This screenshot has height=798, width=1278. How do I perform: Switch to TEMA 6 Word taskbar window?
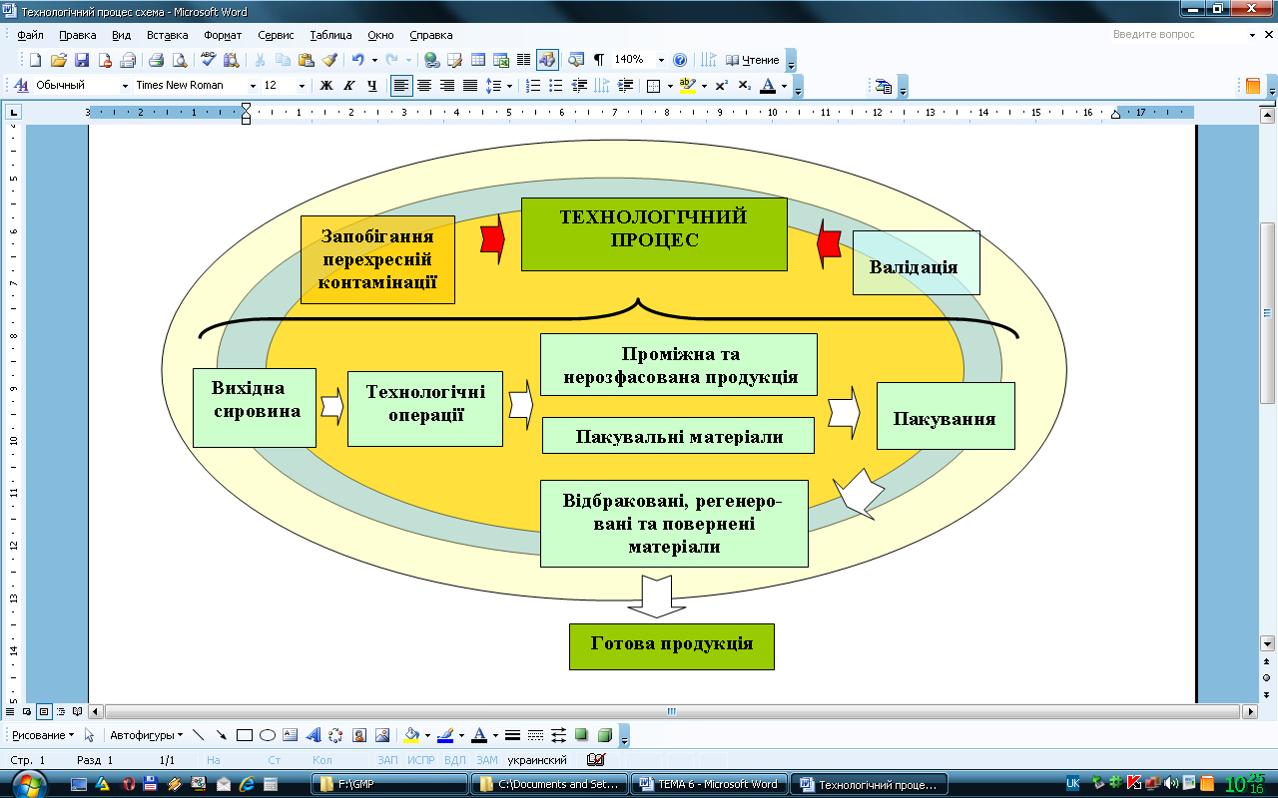709,784
